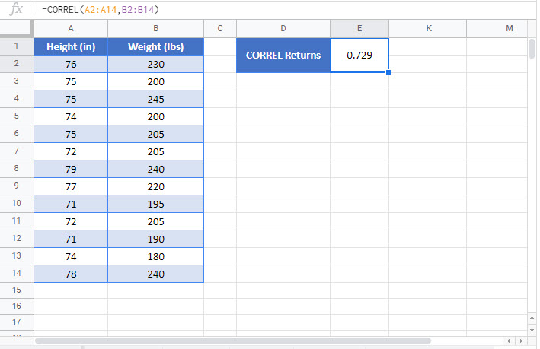
Task: Select weight cell 205 in row 7
Action: click(155, 151)
